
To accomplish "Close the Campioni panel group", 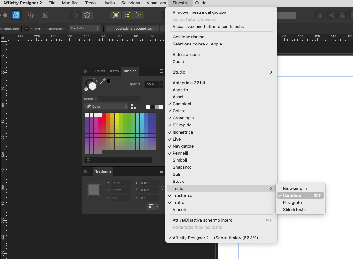I will (85, 71).
